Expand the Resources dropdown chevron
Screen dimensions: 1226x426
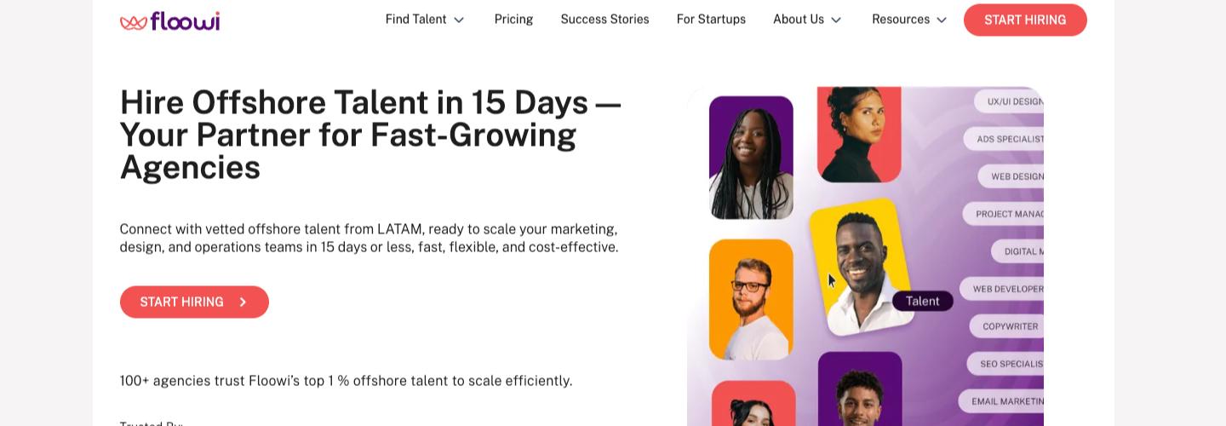coord(942,20)
